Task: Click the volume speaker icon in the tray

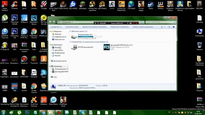Action: pos(192,112)
